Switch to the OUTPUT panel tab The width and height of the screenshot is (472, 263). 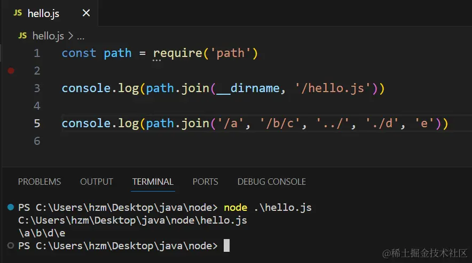97,182
